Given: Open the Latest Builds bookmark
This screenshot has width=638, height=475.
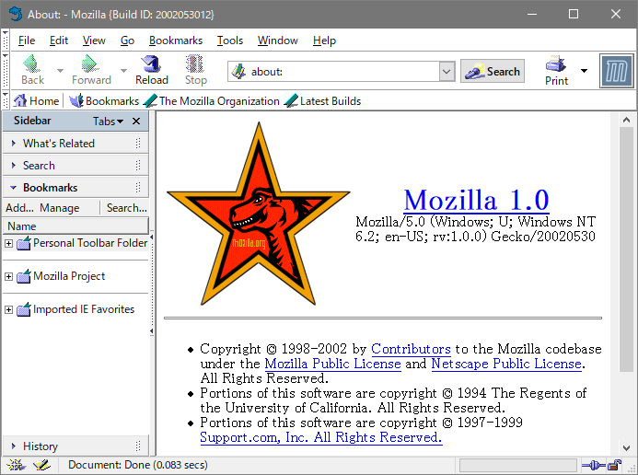Looking at the screenshot, I should click(x=322, y=101).
